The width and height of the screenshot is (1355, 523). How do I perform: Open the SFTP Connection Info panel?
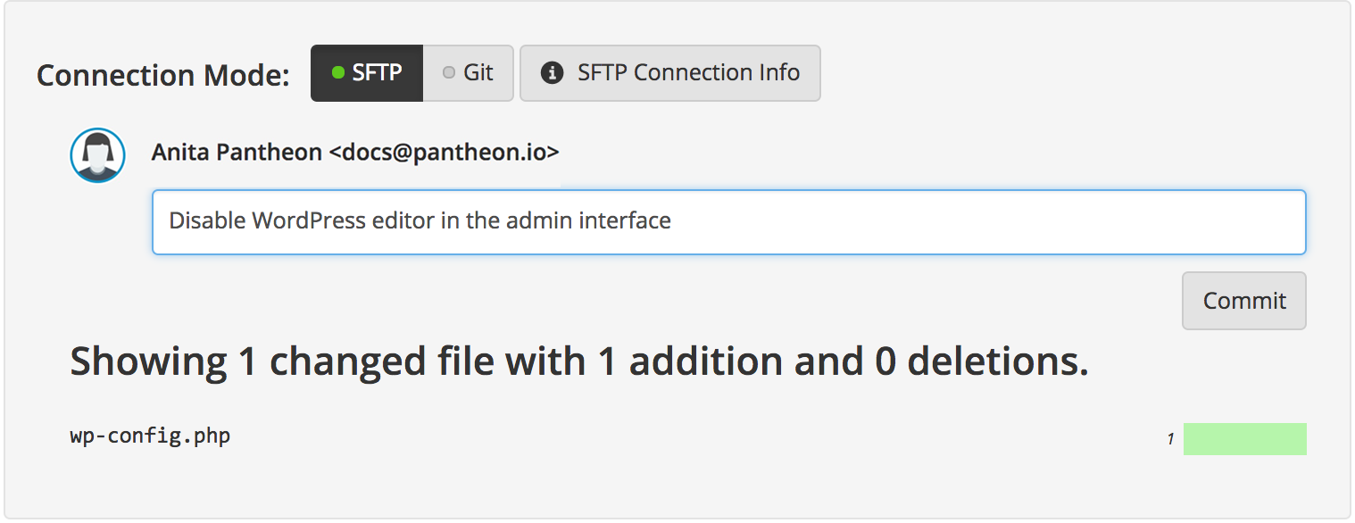(x=670, y=72)
